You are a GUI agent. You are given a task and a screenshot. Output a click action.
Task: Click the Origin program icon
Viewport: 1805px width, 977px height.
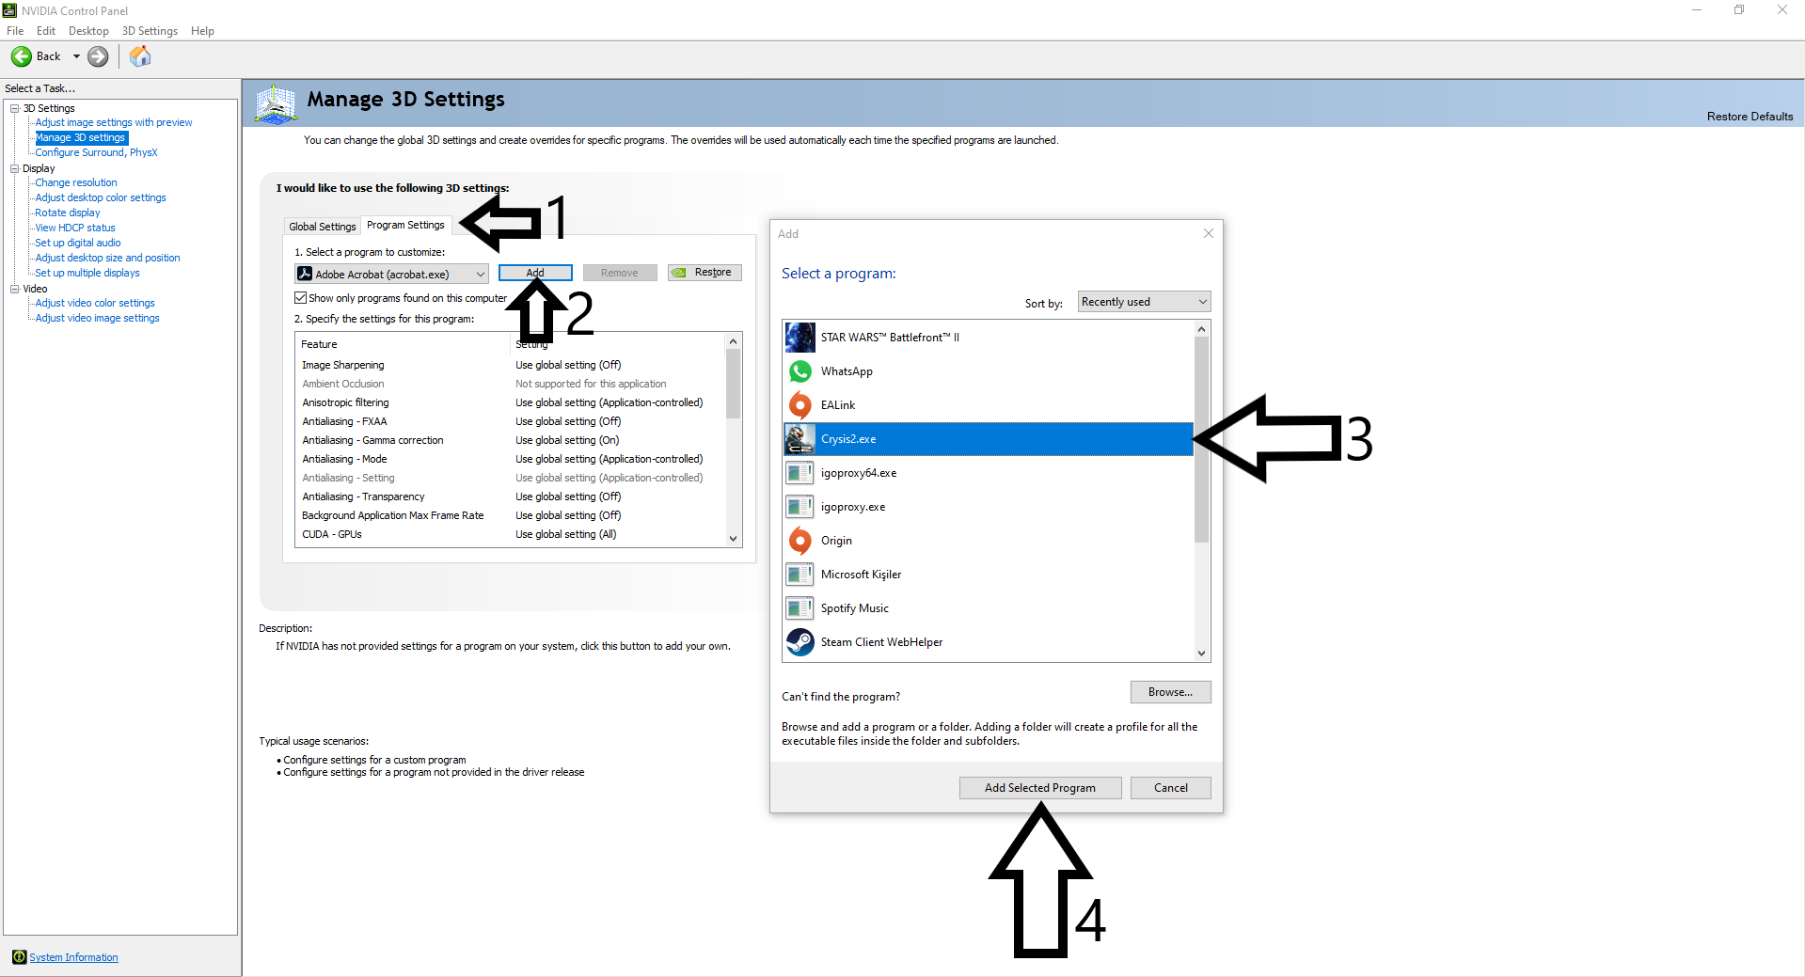(800, 541)
